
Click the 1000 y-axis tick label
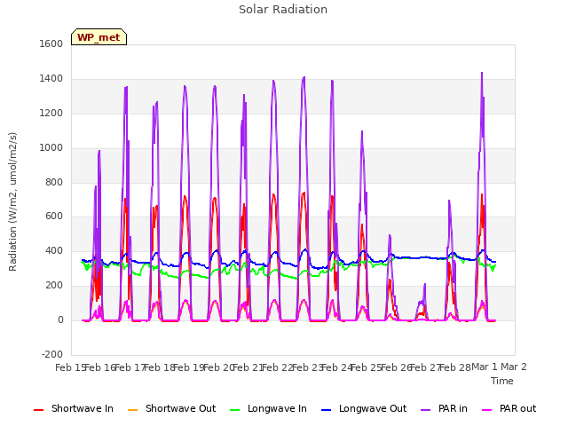[51, 148]
